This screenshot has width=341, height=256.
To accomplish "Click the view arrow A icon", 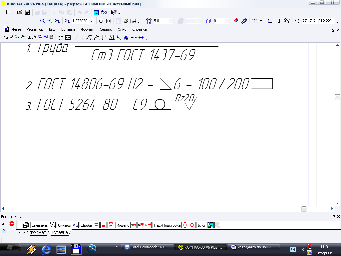I will tap(119, 38).
